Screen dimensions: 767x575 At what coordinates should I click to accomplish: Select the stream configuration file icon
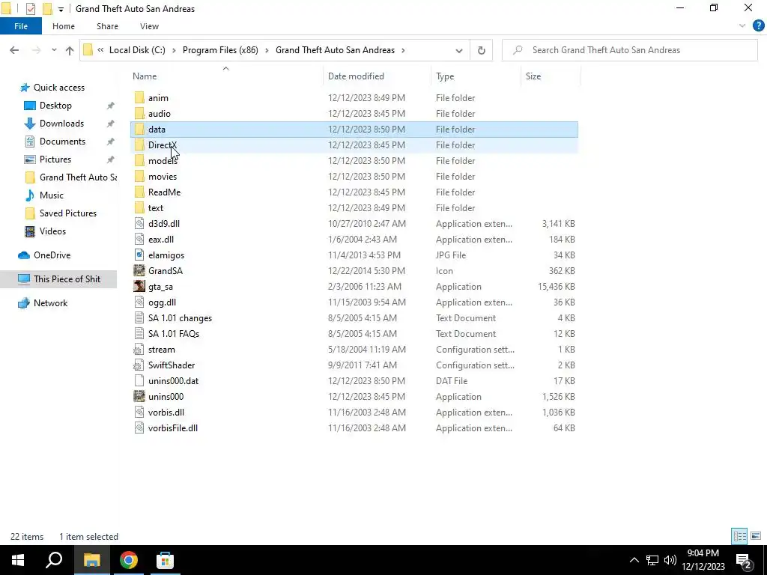(x=139, y=350)
